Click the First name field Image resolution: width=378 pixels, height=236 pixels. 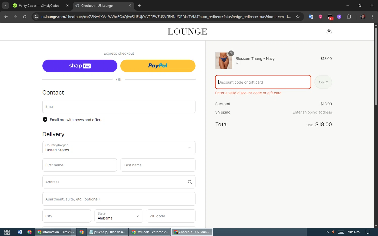[x=80, y=165]
